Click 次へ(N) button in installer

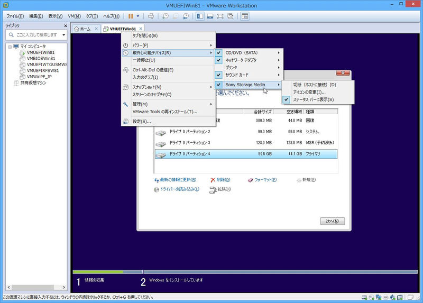333,221
